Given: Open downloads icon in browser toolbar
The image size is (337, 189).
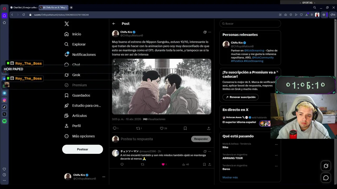Looking at the screenshot, I should tap(307, 15).
